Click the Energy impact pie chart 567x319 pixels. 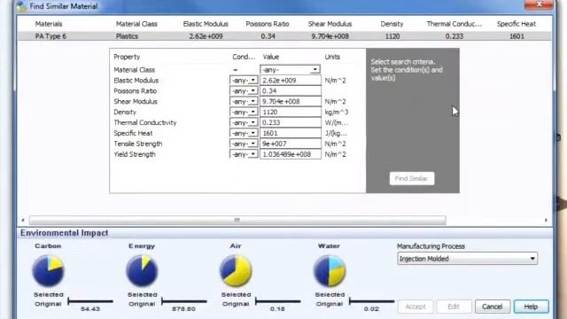click(x=142, y=270)
